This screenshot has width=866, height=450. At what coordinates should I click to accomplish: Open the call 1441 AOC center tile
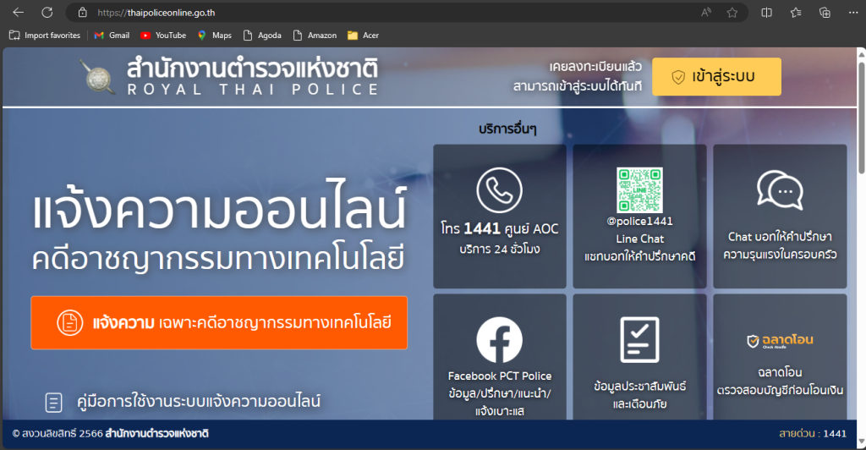coord(499,216)
